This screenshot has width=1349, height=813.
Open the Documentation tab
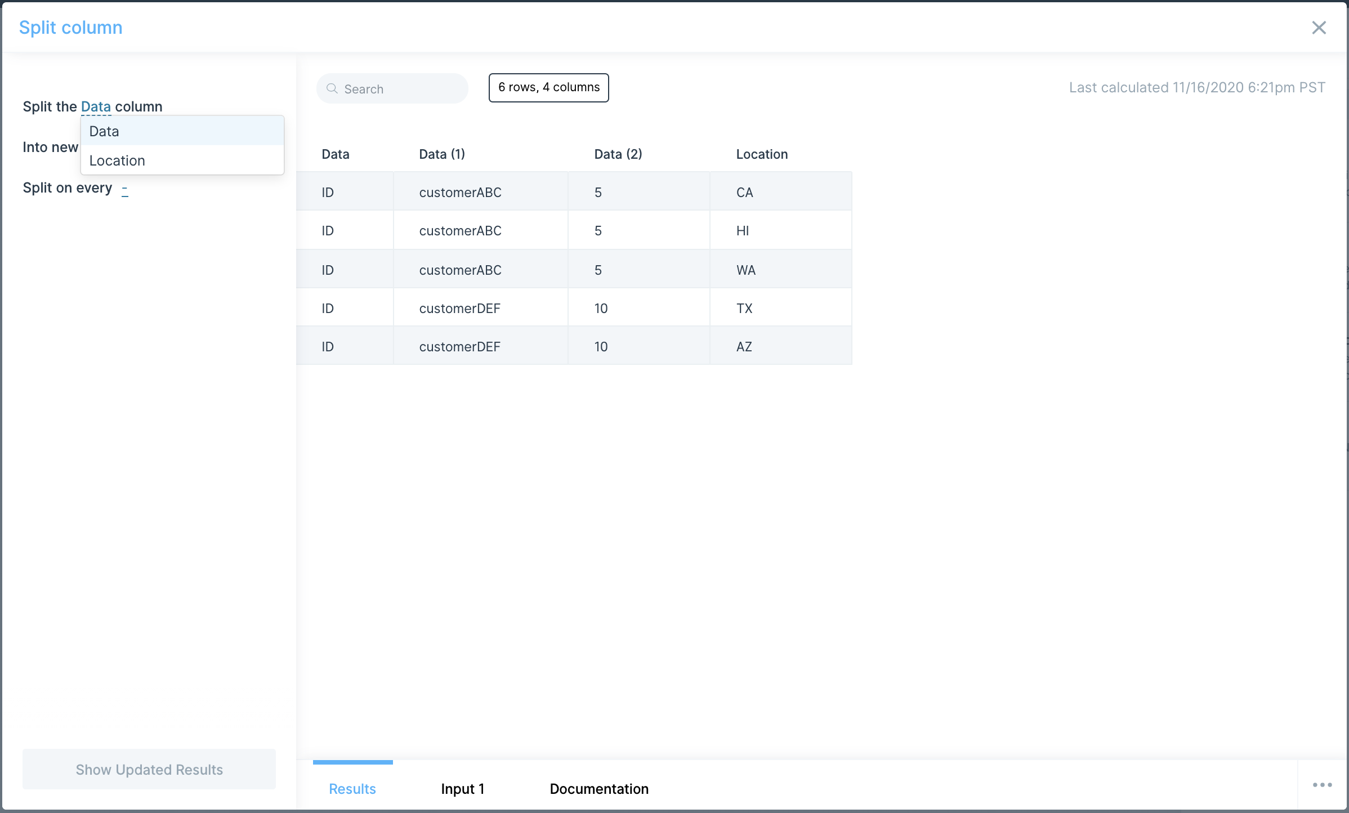click(599, 789)
